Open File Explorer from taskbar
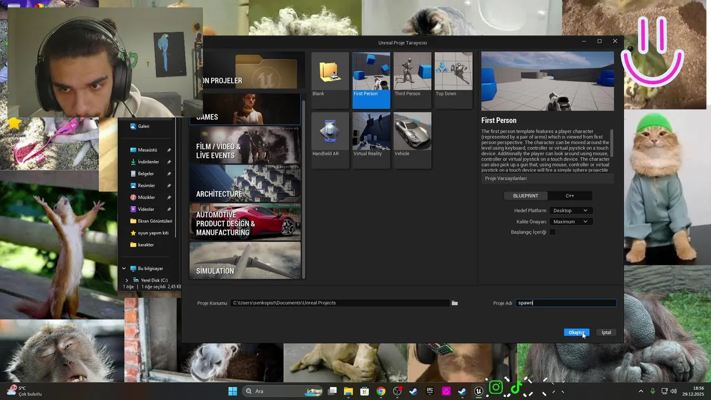711x400 pixels. tap(348, 391)
